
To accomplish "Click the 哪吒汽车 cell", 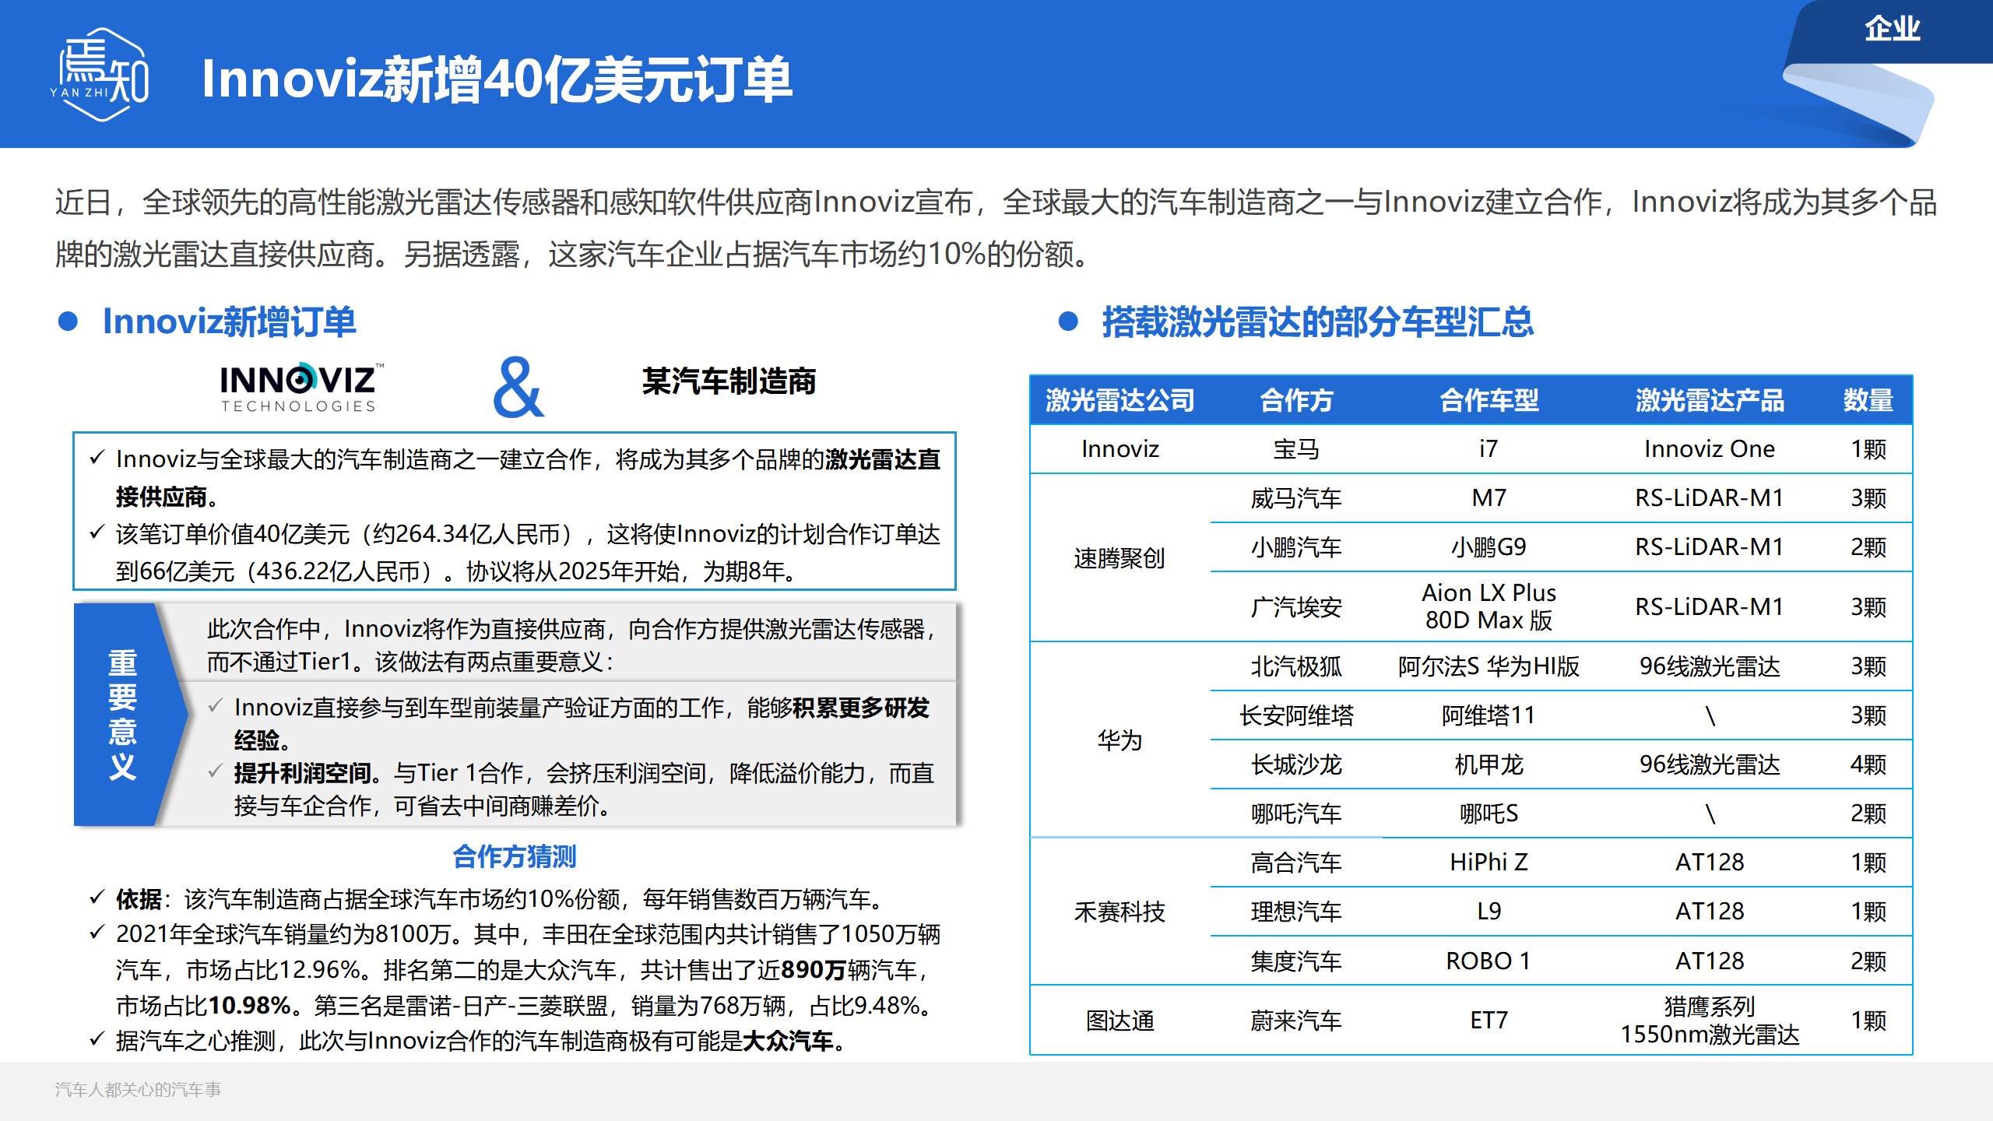I will (x=1296, y=814).
